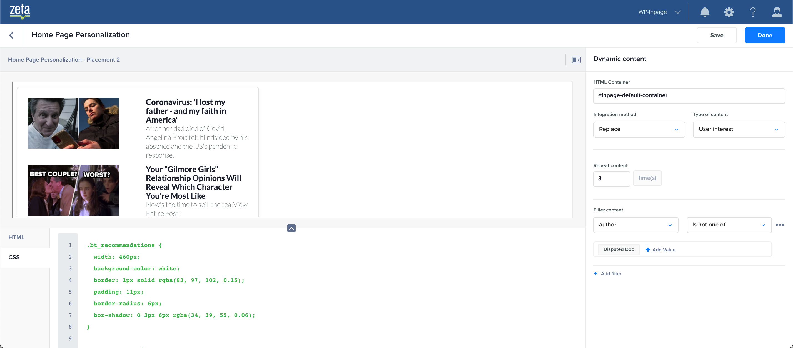
Task: Open settings gear icon
Action: (729, 12)
